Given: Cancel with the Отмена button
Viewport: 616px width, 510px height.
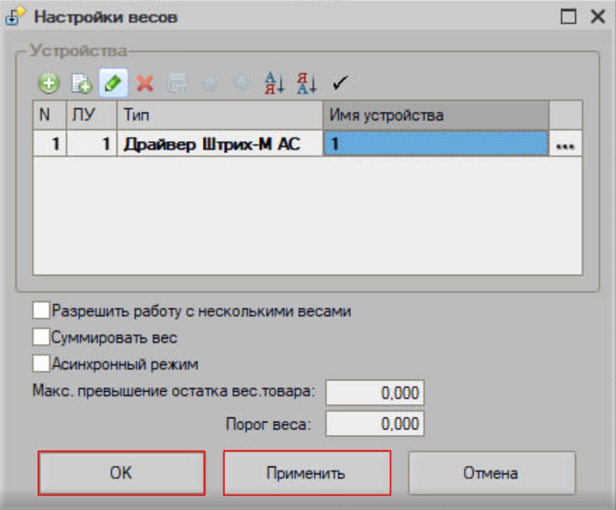Looking at the screenshot, I should click(491, 472).
